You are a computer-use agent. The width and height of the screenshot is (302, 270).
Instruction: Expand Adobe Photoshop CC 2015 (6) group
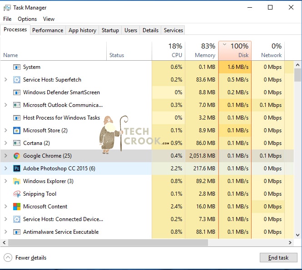[6, 169]
